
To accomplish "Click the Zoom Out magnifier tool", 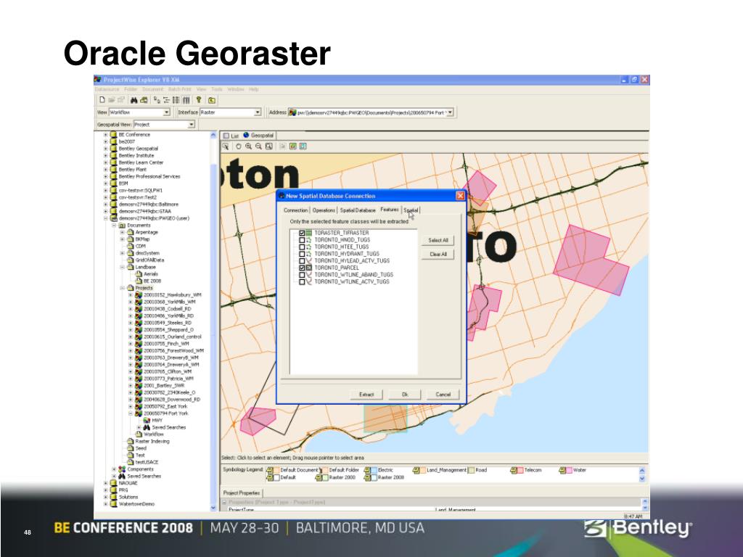I will pyautogui.click(x=259, y=147).
